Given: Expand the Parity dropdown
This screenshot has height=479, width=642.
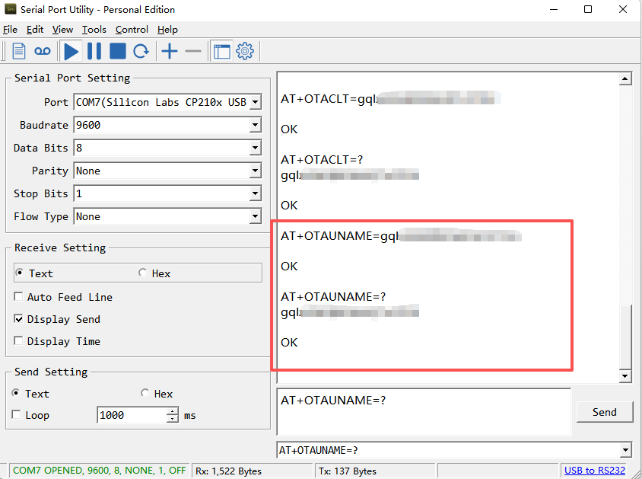Looking at the screenshot, I should pyautogui.click(x=255, y=171).
